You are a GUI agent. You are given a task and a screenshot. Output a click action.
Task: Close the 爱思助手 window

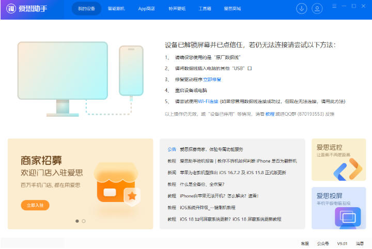tap(363, 6)
